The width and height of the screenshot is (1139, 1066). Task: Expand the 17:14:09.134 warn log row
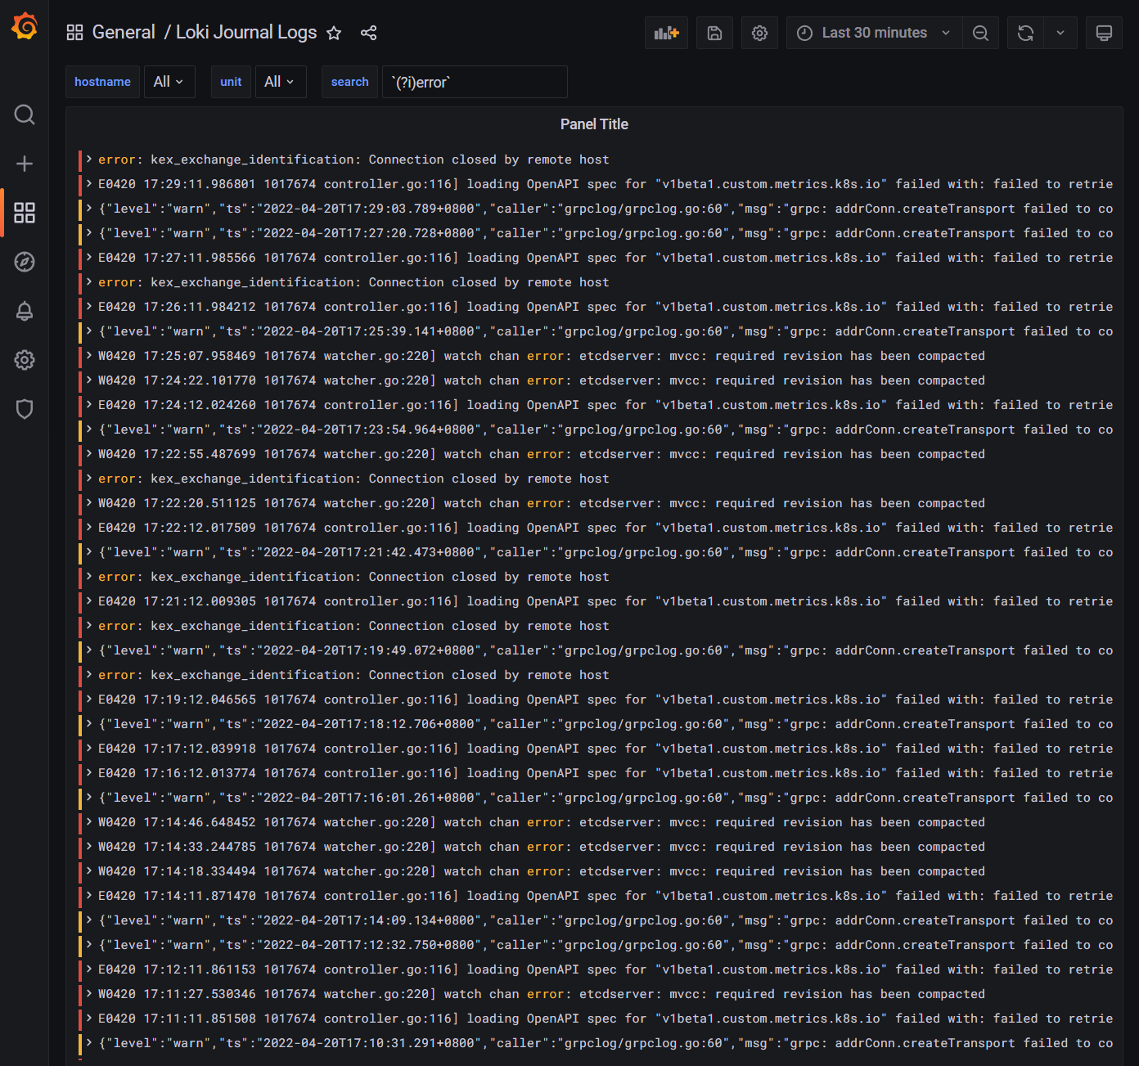click(89, 920)
